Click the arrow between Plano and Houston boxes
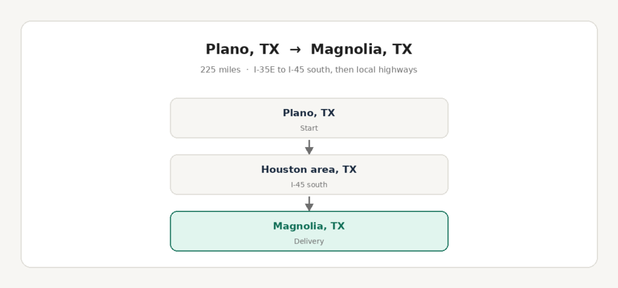Screen dimensions: 618x288 tap(309, 147)
